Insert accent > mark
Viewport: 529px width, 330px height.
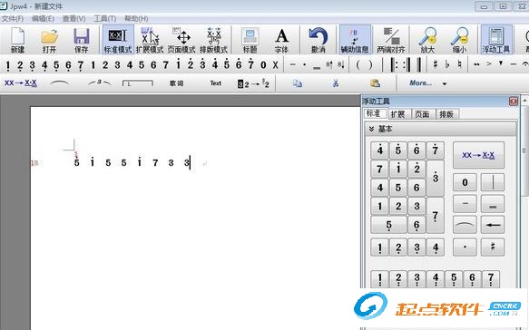pyautogui.click(x=488, y=63)
